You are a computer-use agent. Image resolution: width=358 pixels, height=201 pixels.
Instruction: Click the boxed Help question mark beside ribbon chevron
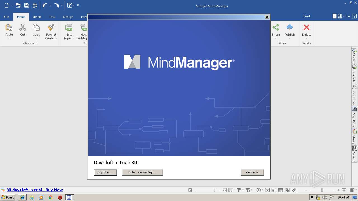click(354, 16)
